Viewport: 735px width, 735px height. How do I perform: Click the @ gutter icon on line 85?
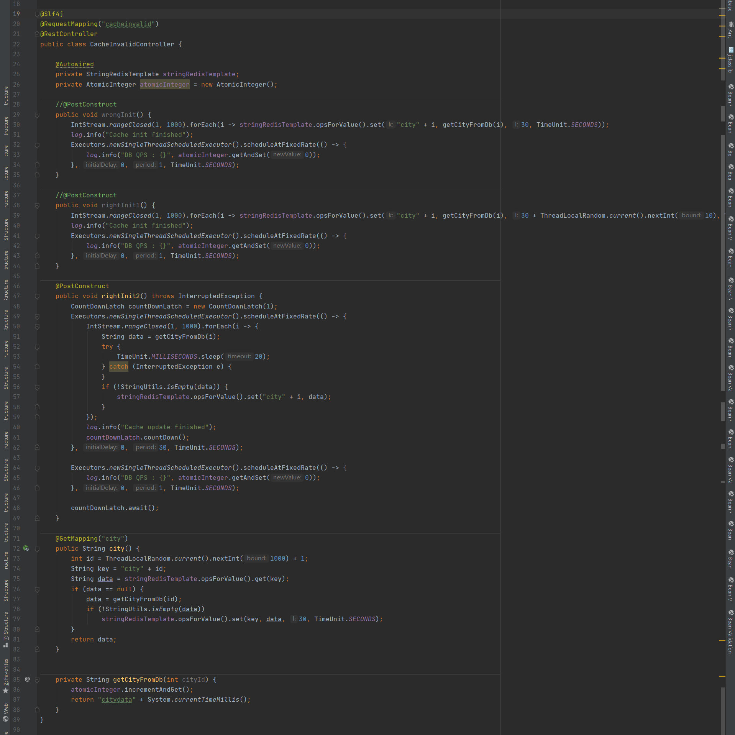coord(27,679)
